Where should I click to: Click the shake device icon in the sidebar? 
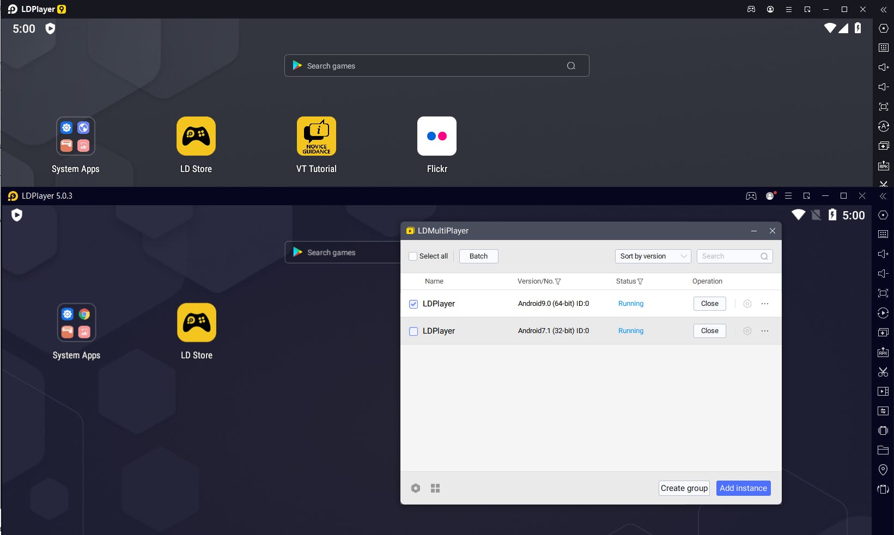point(883,431)
